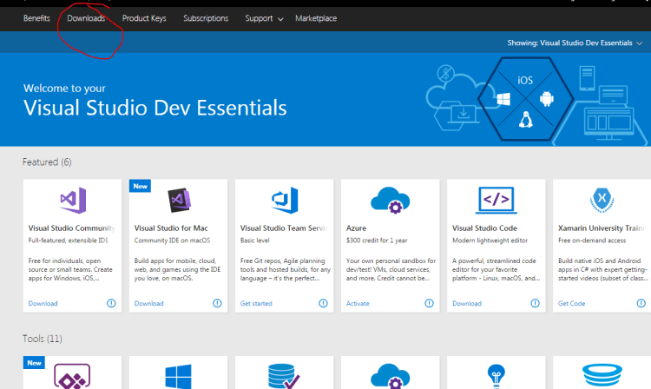Download Visual Studio Code

[467, 304]
